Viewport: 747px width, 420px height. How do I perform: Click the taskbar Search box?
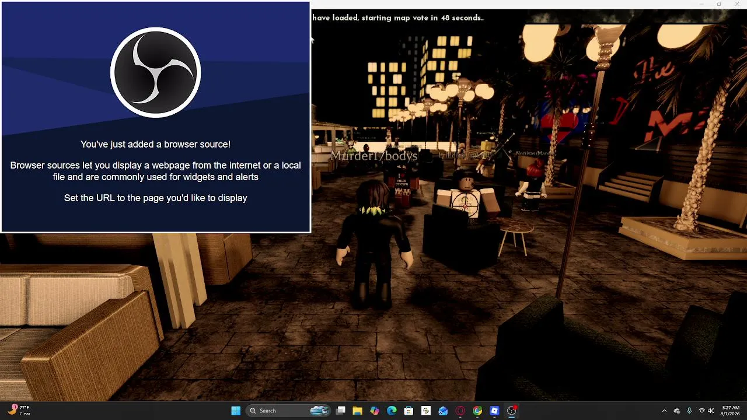pos(288,411)
